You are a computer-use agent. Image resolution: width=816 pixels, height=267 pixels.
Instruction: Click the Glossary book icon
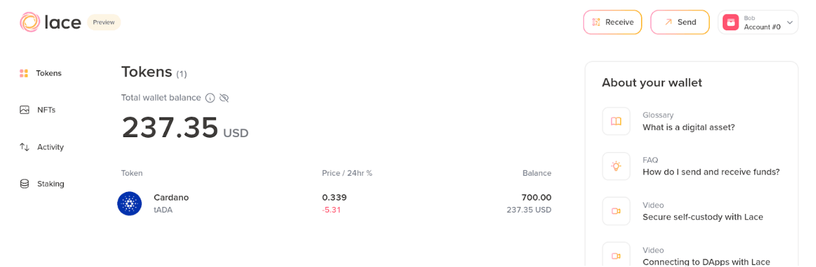click(616, 121)
